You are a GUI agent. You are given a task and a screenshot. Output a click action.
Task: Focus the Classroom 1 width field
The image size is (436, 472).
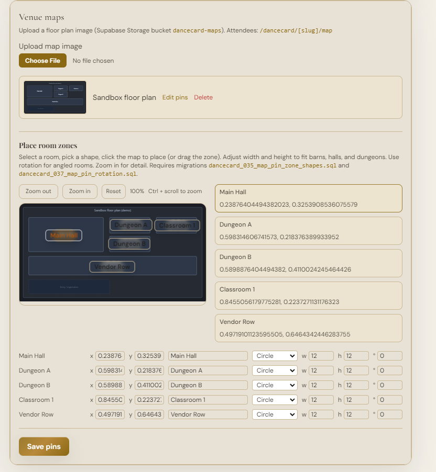tap(321, 400)
